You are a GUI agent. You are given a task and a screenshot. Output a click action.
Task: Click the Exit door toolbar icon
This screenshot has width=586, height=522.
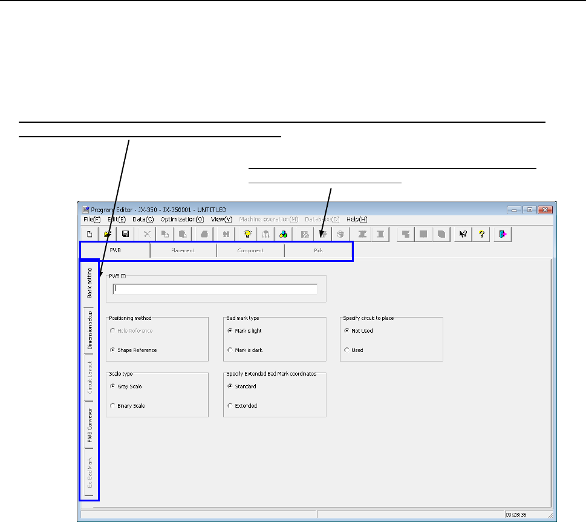(x=503, y=234)
